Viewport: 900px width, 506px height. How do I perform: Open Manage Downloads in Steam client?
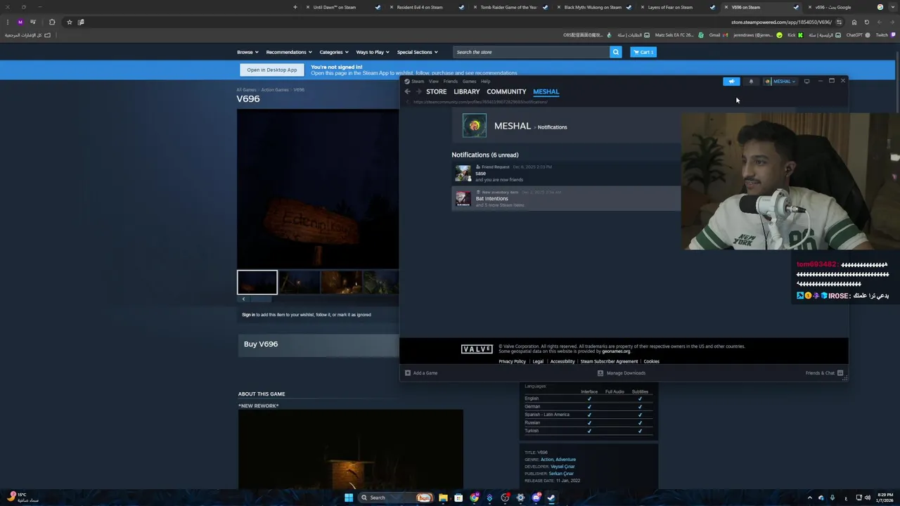click(x=621, y=373)
